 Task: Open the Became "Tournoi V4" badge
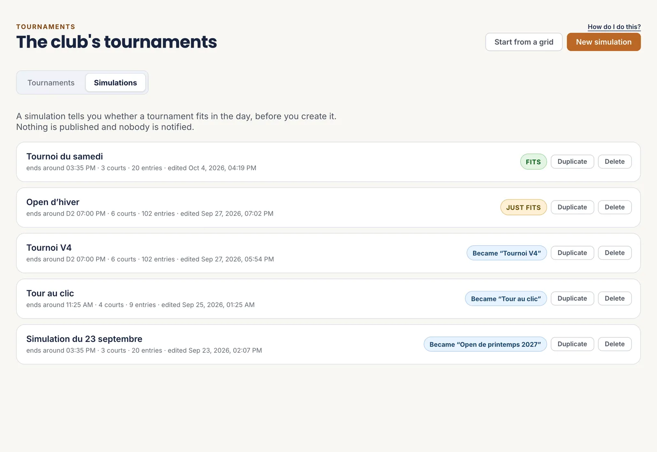507,253
